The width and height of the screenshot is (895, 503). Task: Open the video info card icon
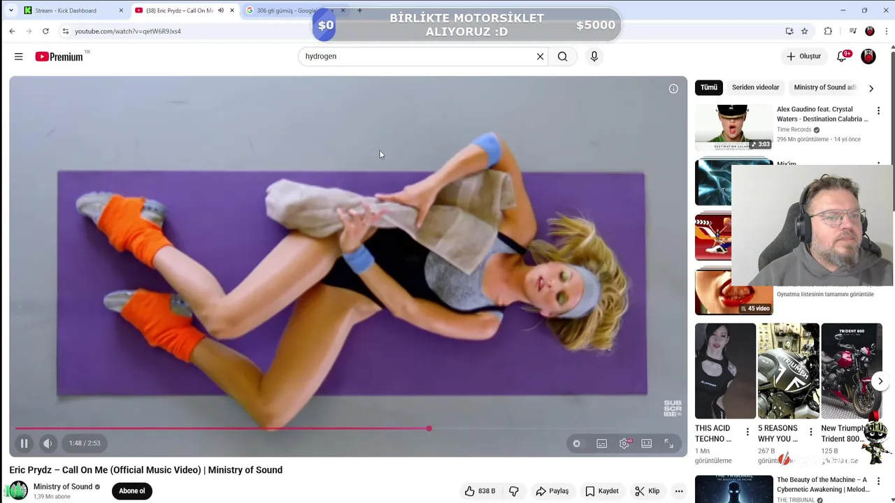pos(673,89)
